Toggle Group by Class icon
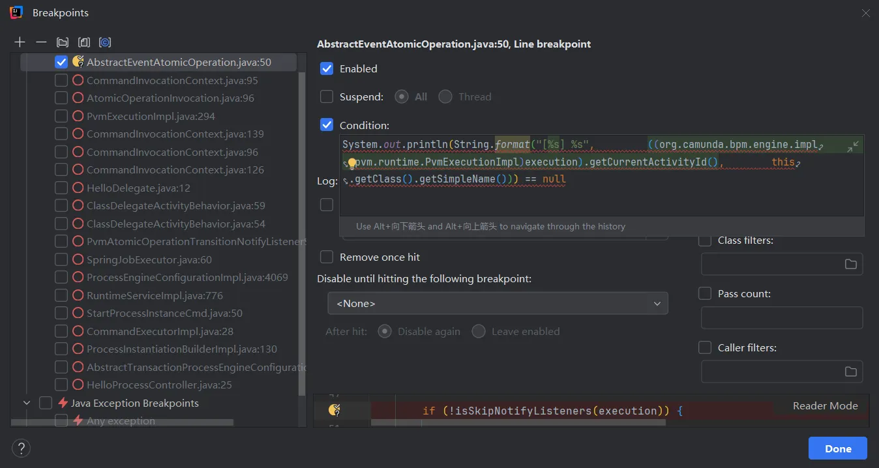 [105, 42]
